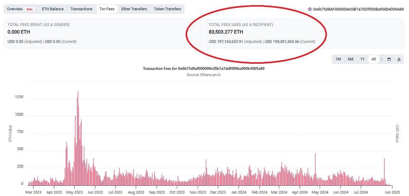Open the Ether Transfers tab

click(x=134, y=9)
